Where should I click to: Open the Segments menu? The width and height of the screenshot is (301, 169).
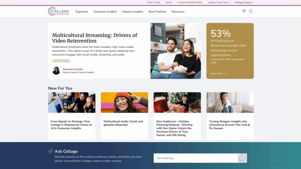pos(82,12)
